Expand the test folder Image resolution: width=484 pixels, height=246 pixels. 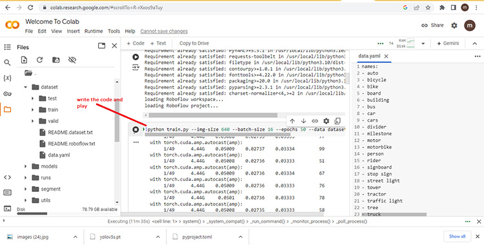[x=33, y=99]
